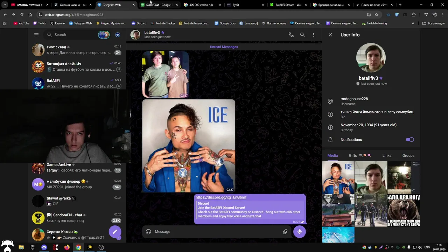Start a voice call with batallfiv3
448x252 pixels.
291,35
